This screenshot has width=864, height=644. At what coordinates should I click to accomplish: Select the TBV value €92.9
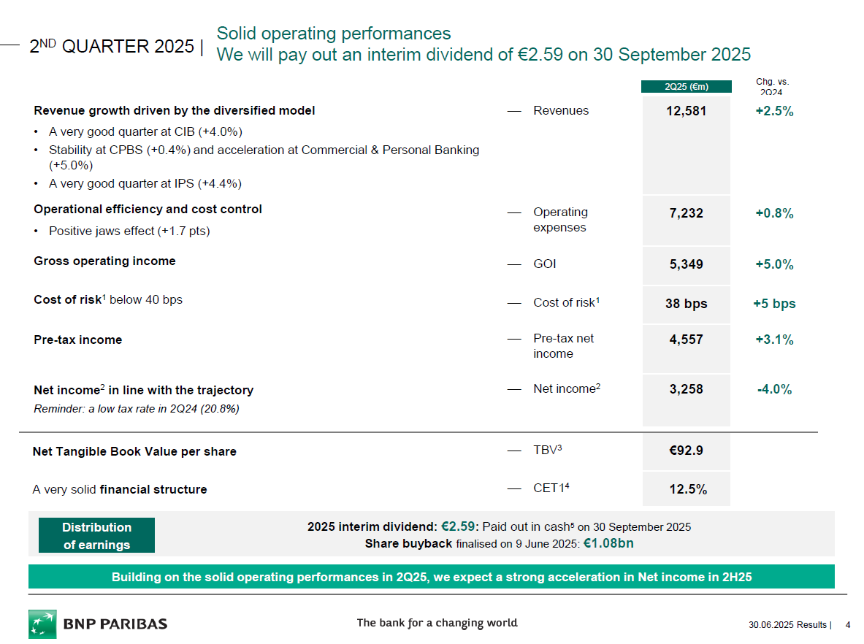[x=686, y=451]
